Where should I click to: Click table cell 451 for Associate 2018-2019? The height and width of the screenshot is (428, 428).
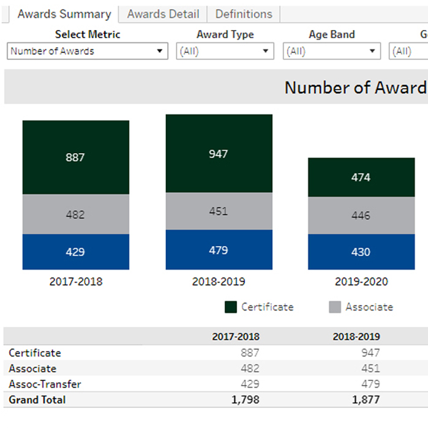(370, 369)
